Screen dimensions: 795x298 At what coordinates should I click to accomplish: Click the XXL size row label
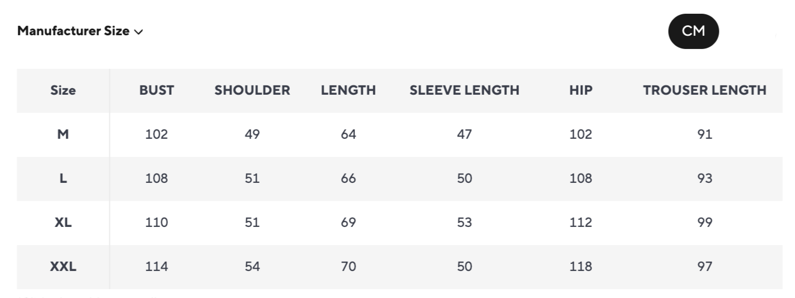tap(63, 267)
